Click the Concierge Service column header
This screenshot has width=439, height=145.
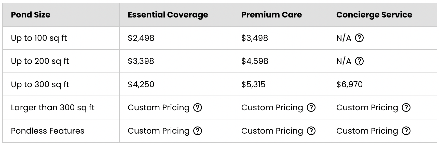pyautogui.click(x=374, y=15)
